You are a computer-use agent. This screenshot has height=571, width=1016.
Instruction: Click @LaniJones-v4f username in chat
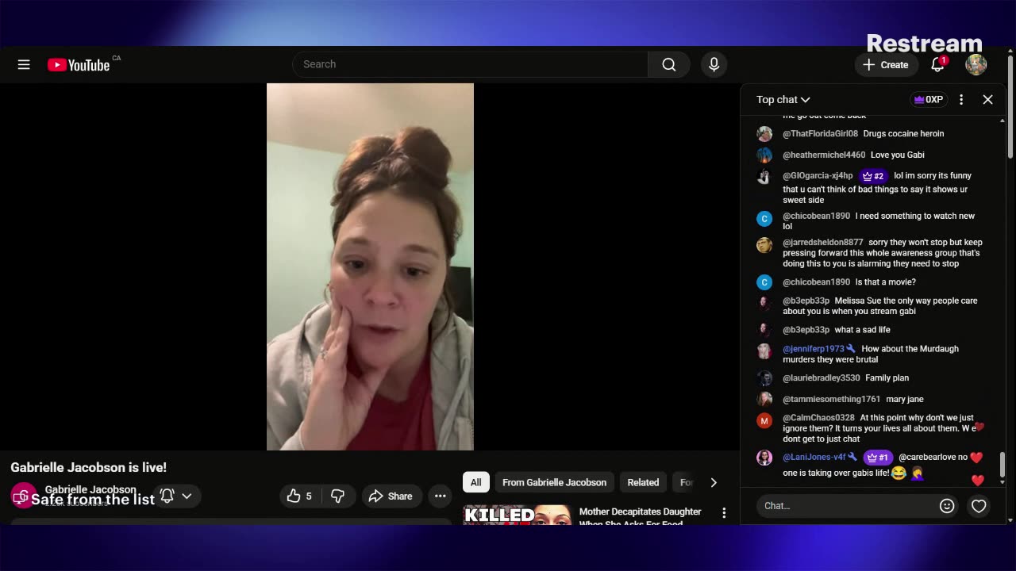tap(814, 458)
